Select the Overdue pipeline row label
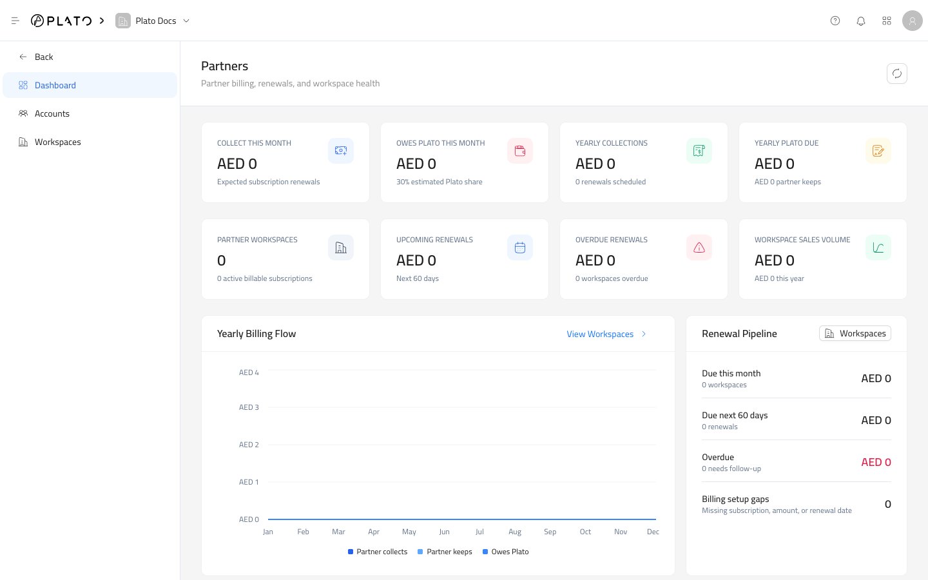928x580 pixels. click(718, 457)
